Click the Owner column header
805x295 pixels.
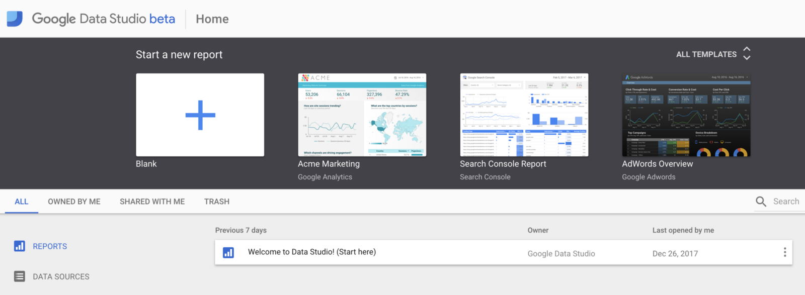(538, 230)
